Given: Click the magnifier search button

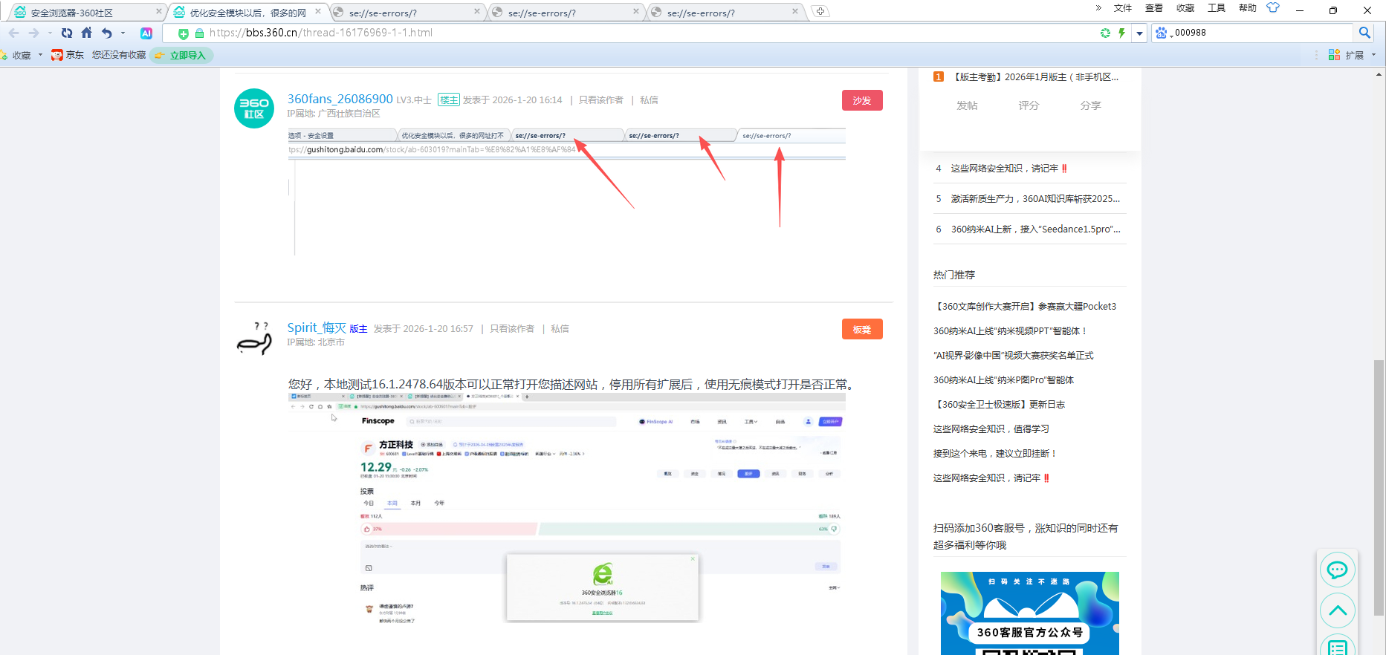Looking at the screenshot, I should (1364, 33).
